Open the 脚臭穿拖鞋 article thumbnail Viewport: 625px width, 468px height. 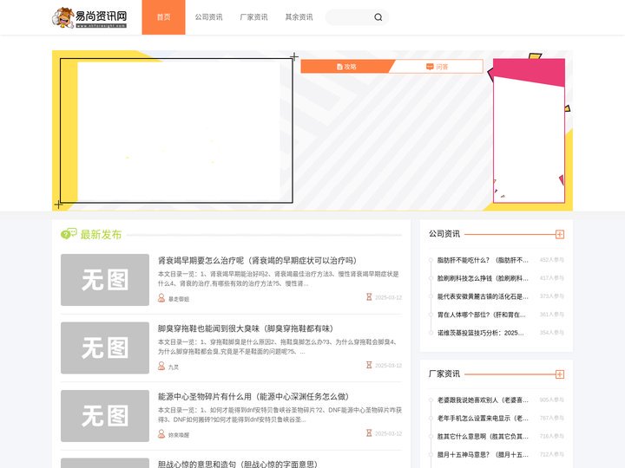point(105,348)
